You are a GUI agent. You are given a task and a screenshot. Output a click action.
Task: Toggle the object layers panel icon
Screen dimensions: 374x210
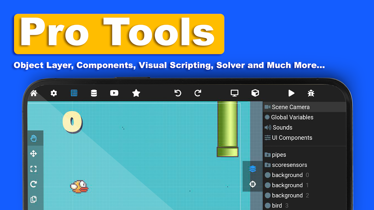[252, 169]
